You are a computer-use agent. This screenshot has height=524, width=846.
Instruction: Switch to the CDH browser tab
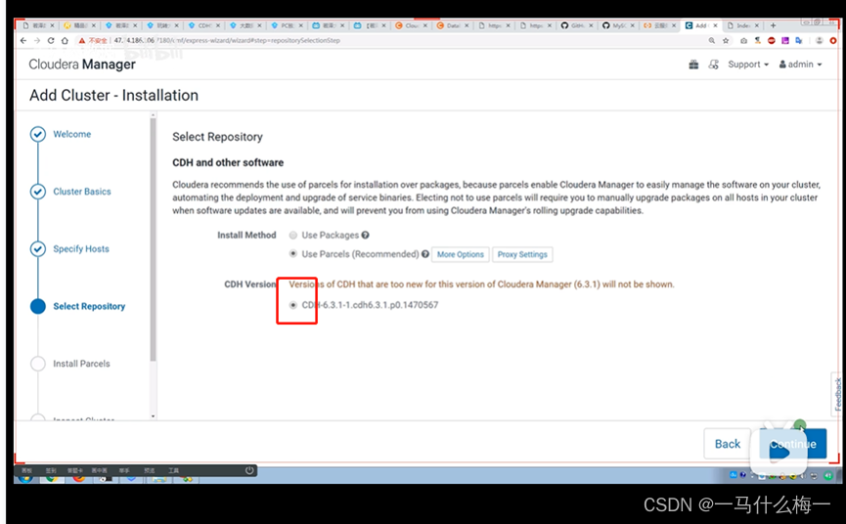[204, 25]
